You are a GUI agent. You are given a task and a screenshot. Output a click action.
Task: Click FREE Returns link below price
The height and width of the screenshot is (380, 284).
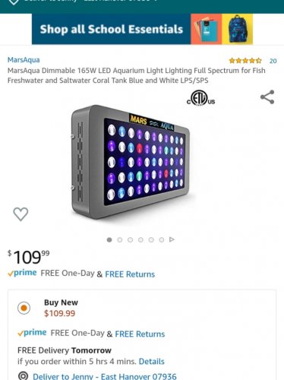[x=130, y=274]
